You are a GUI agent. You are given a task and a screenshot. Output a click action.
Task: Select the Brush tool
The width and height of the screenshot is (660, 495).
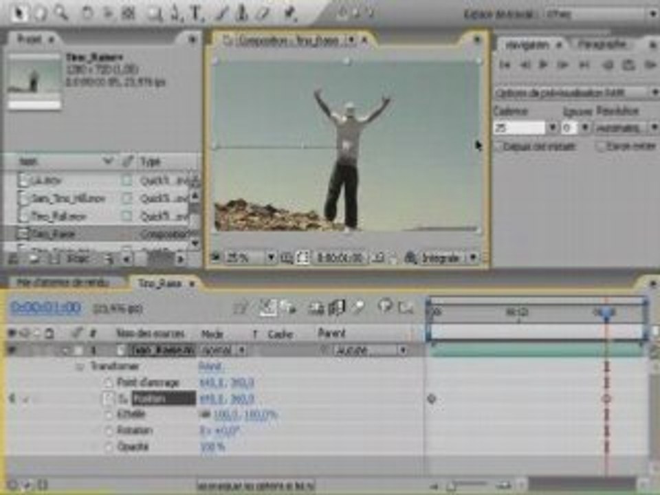coord(221,14)
